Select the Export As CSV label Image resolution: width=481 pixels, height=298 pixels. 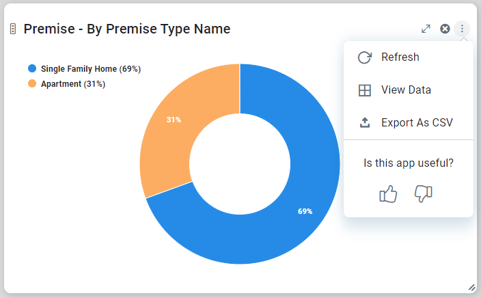pos(417,123)
